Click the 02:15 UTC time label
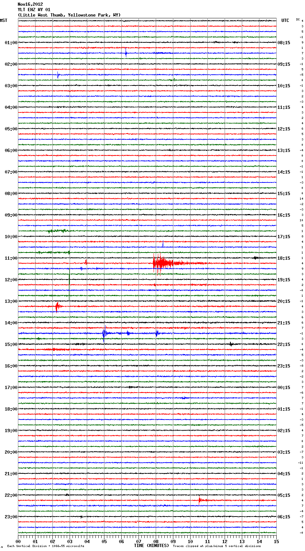The image size is (305, 551). click(284, 431)
